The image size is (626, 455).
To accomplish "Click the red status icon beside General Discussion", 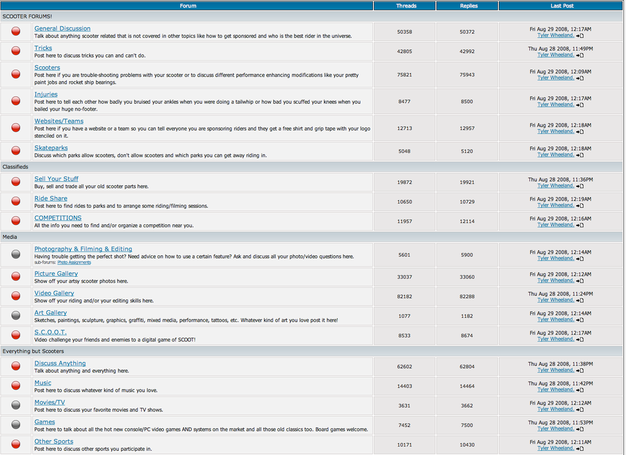I will tap(16, 32).
